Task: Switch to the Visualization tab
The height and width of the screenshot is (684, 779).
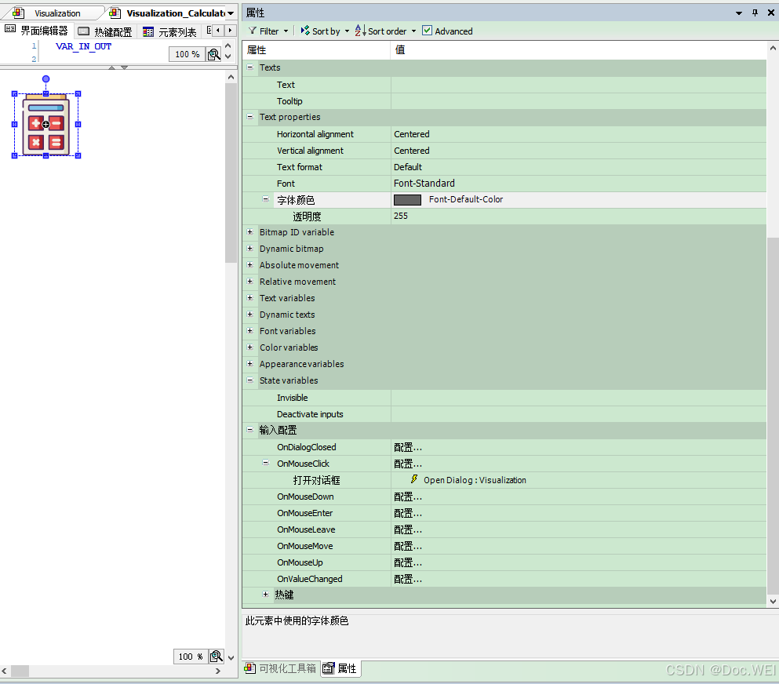Action: (57, 13)
